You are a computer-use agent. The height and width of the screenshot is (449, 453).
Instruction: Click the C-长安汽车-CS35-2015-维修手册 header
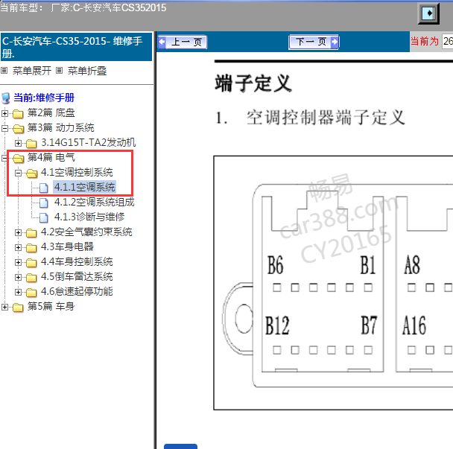pos(76,47)
